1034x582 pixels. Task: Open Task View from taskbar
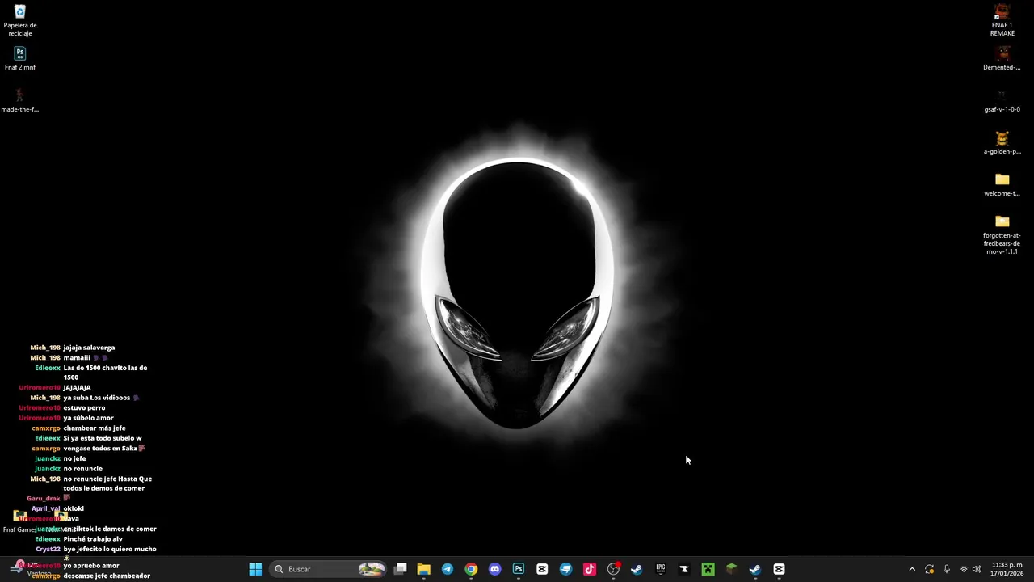tap(400, 569)
